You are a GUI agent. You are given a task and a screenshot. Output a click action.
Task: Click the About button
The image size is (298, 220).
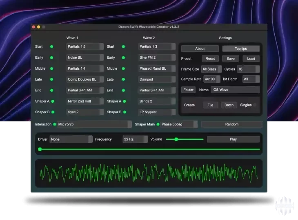[x=200, y=49]
